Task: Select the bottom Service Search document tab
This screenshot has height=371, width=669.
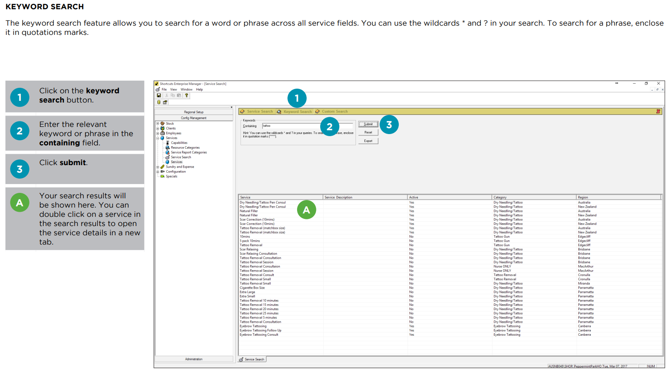Action: (252, 359)
